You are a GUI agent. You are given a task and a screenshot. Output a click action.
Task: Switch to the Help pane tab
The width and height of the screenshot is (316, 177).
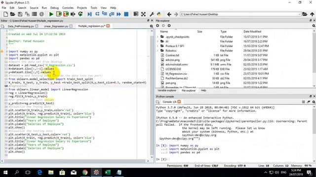click(x=203, y=90)
